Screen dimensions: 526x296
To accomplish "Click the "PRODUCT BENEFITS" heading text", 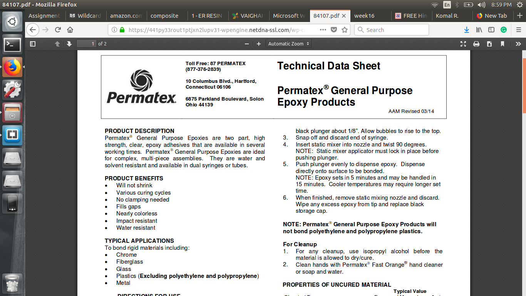I will coord(134,178).
